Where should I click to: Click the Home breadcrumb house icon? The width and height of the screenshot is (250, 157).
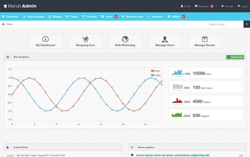coord(4,24)
